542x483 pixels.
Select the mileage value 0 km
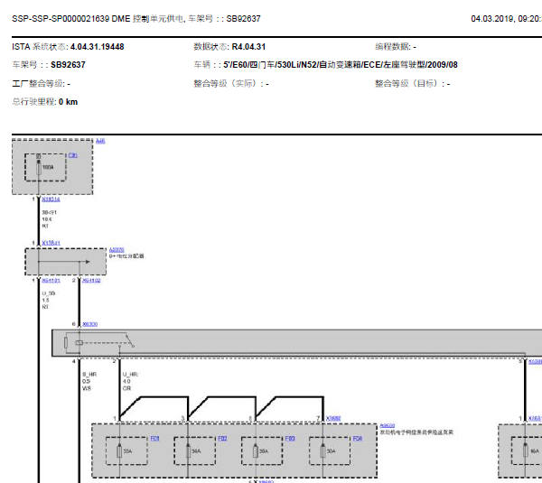pos(68,102)
